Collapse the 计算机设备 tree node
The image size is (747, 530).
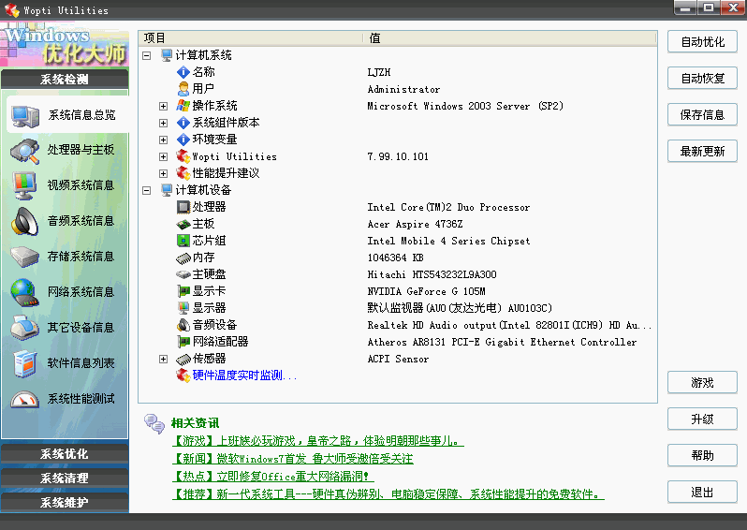147,190
